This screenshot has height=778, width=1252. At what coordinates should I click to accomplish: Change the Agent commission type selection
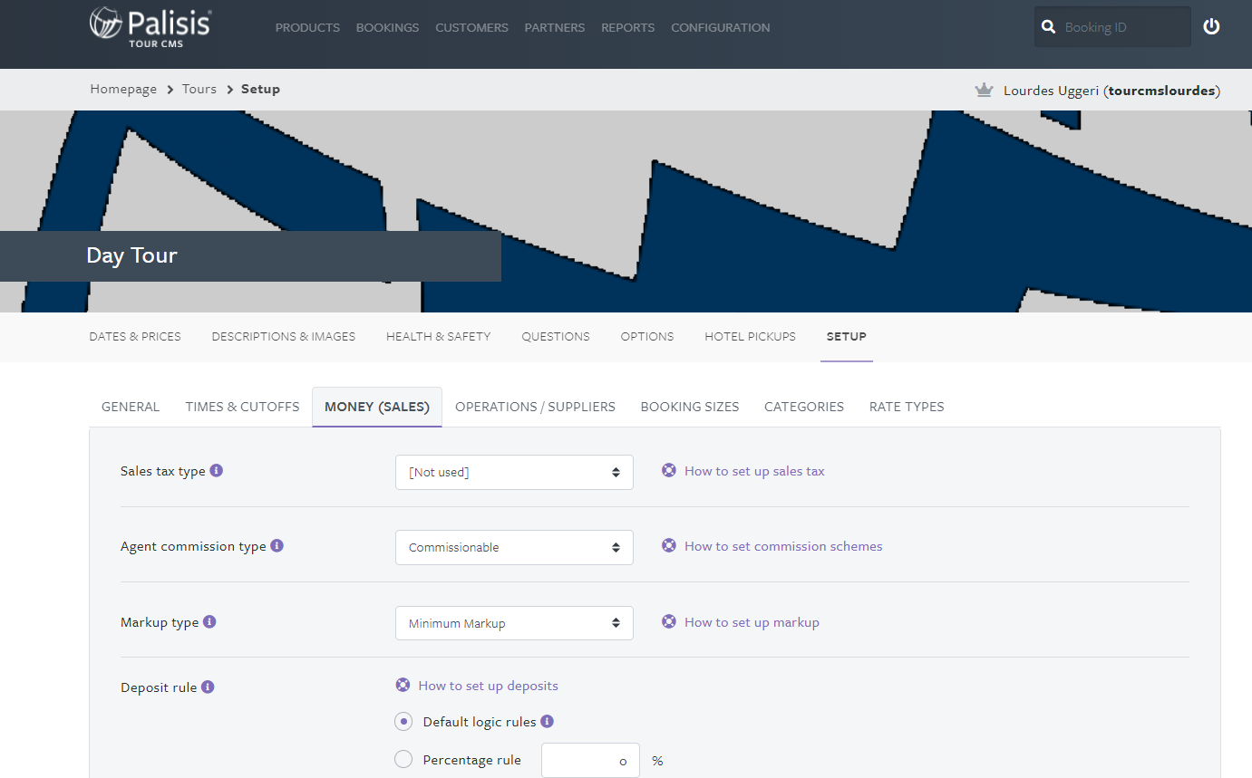[x=514, y=547]
